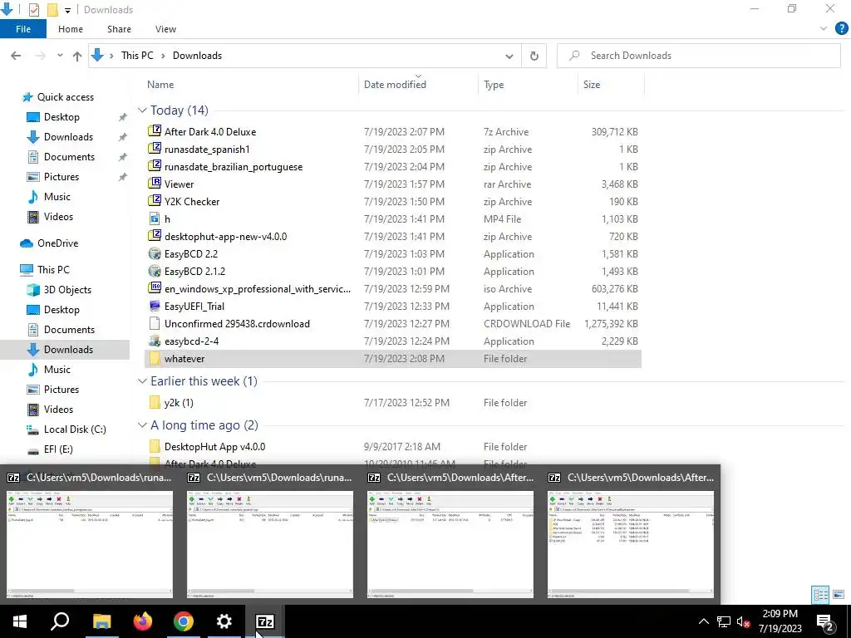Show hidden system tray icons

click(703, 621)
